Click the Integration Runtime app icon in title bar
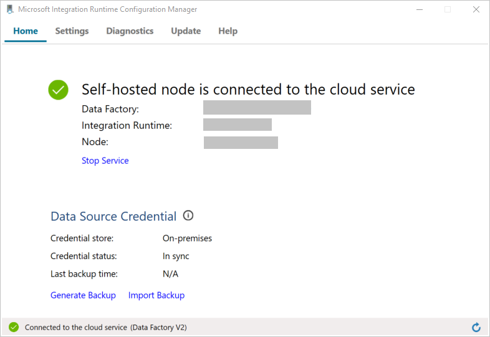490x337 pixels. coord(9,9)
